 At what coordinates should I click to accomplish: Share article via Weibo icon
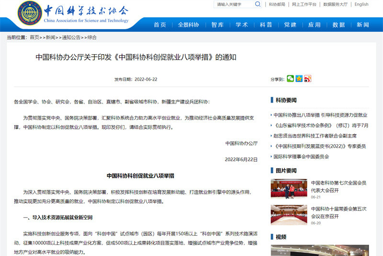[x=307, y=79]
